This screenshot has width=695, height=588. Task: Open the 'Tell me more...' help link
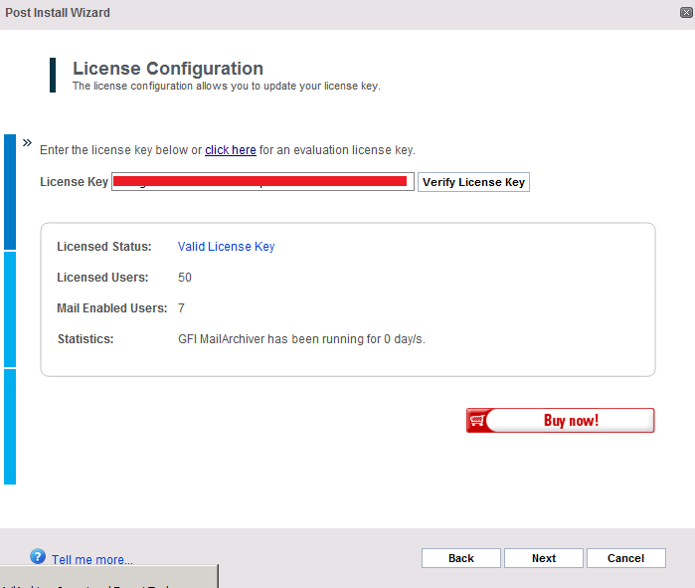point(92,559)
